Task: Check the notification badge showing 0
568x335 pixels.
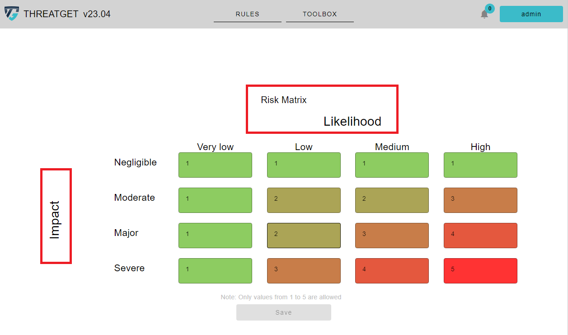Action: pyautogui.click(x=489, y=8)
